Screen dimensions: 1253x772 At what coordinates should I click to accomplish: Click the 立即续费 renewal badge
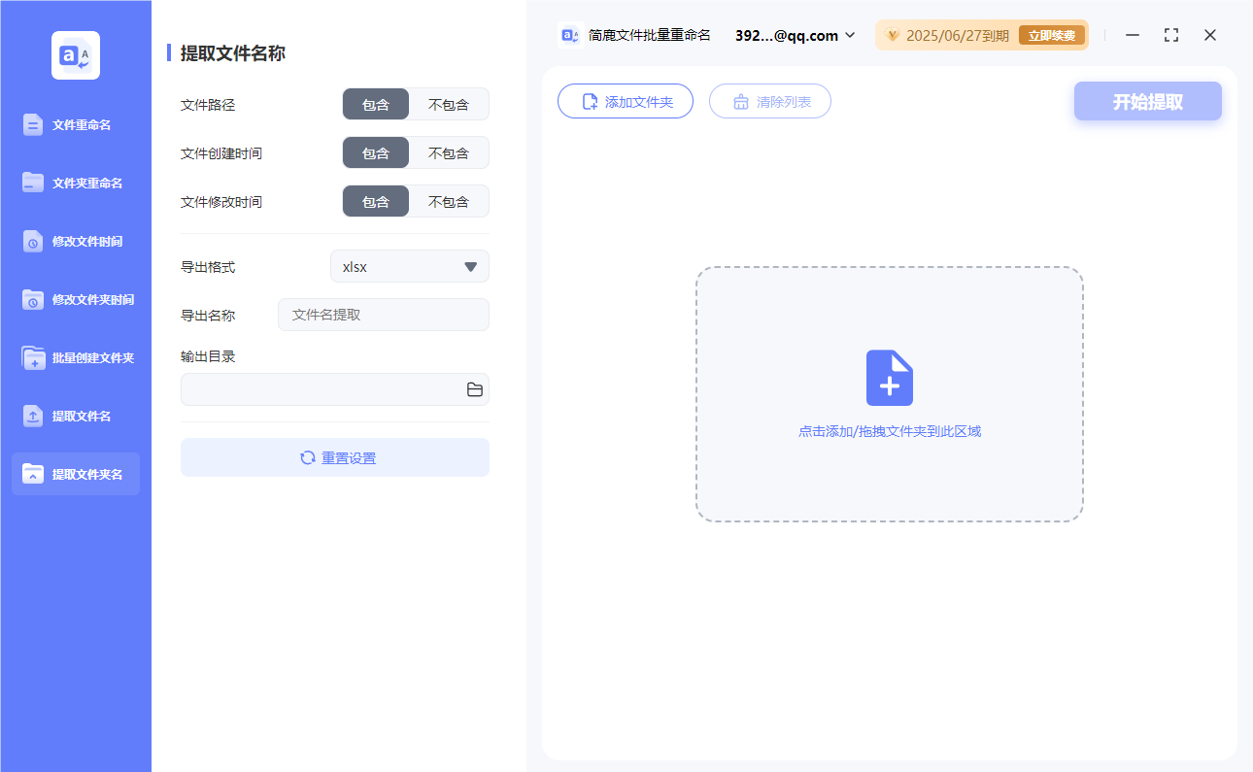[x=1051, y=34]
